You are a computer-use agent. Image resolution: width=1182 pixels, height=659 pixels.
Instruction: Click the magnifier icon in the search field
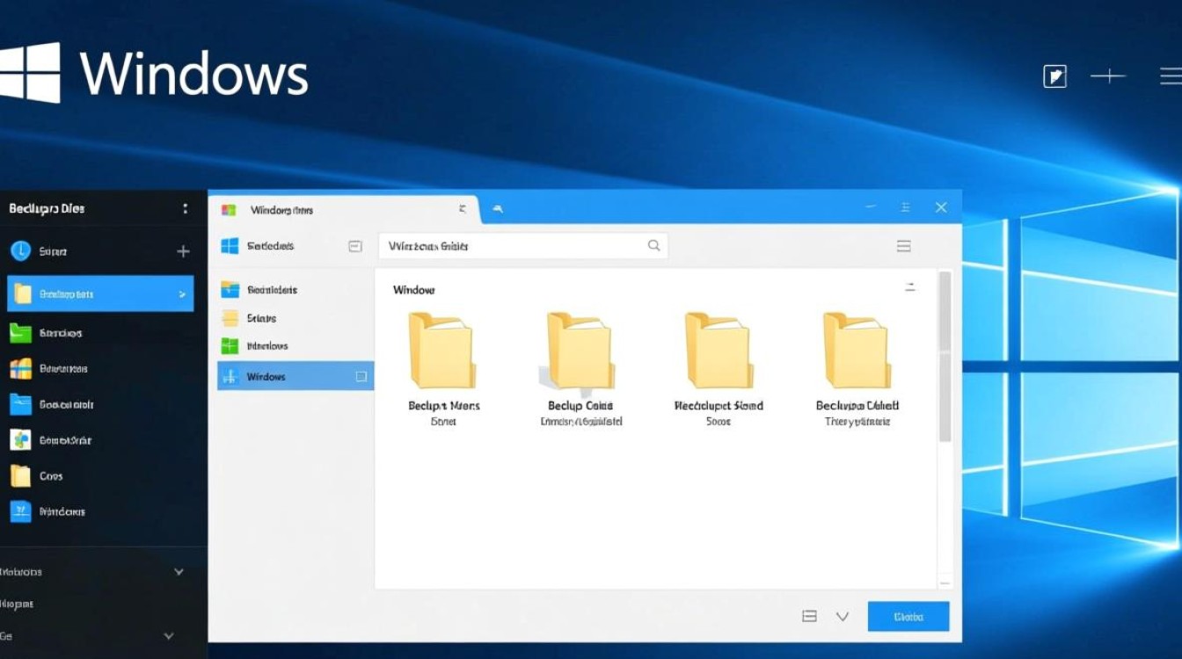653,246
